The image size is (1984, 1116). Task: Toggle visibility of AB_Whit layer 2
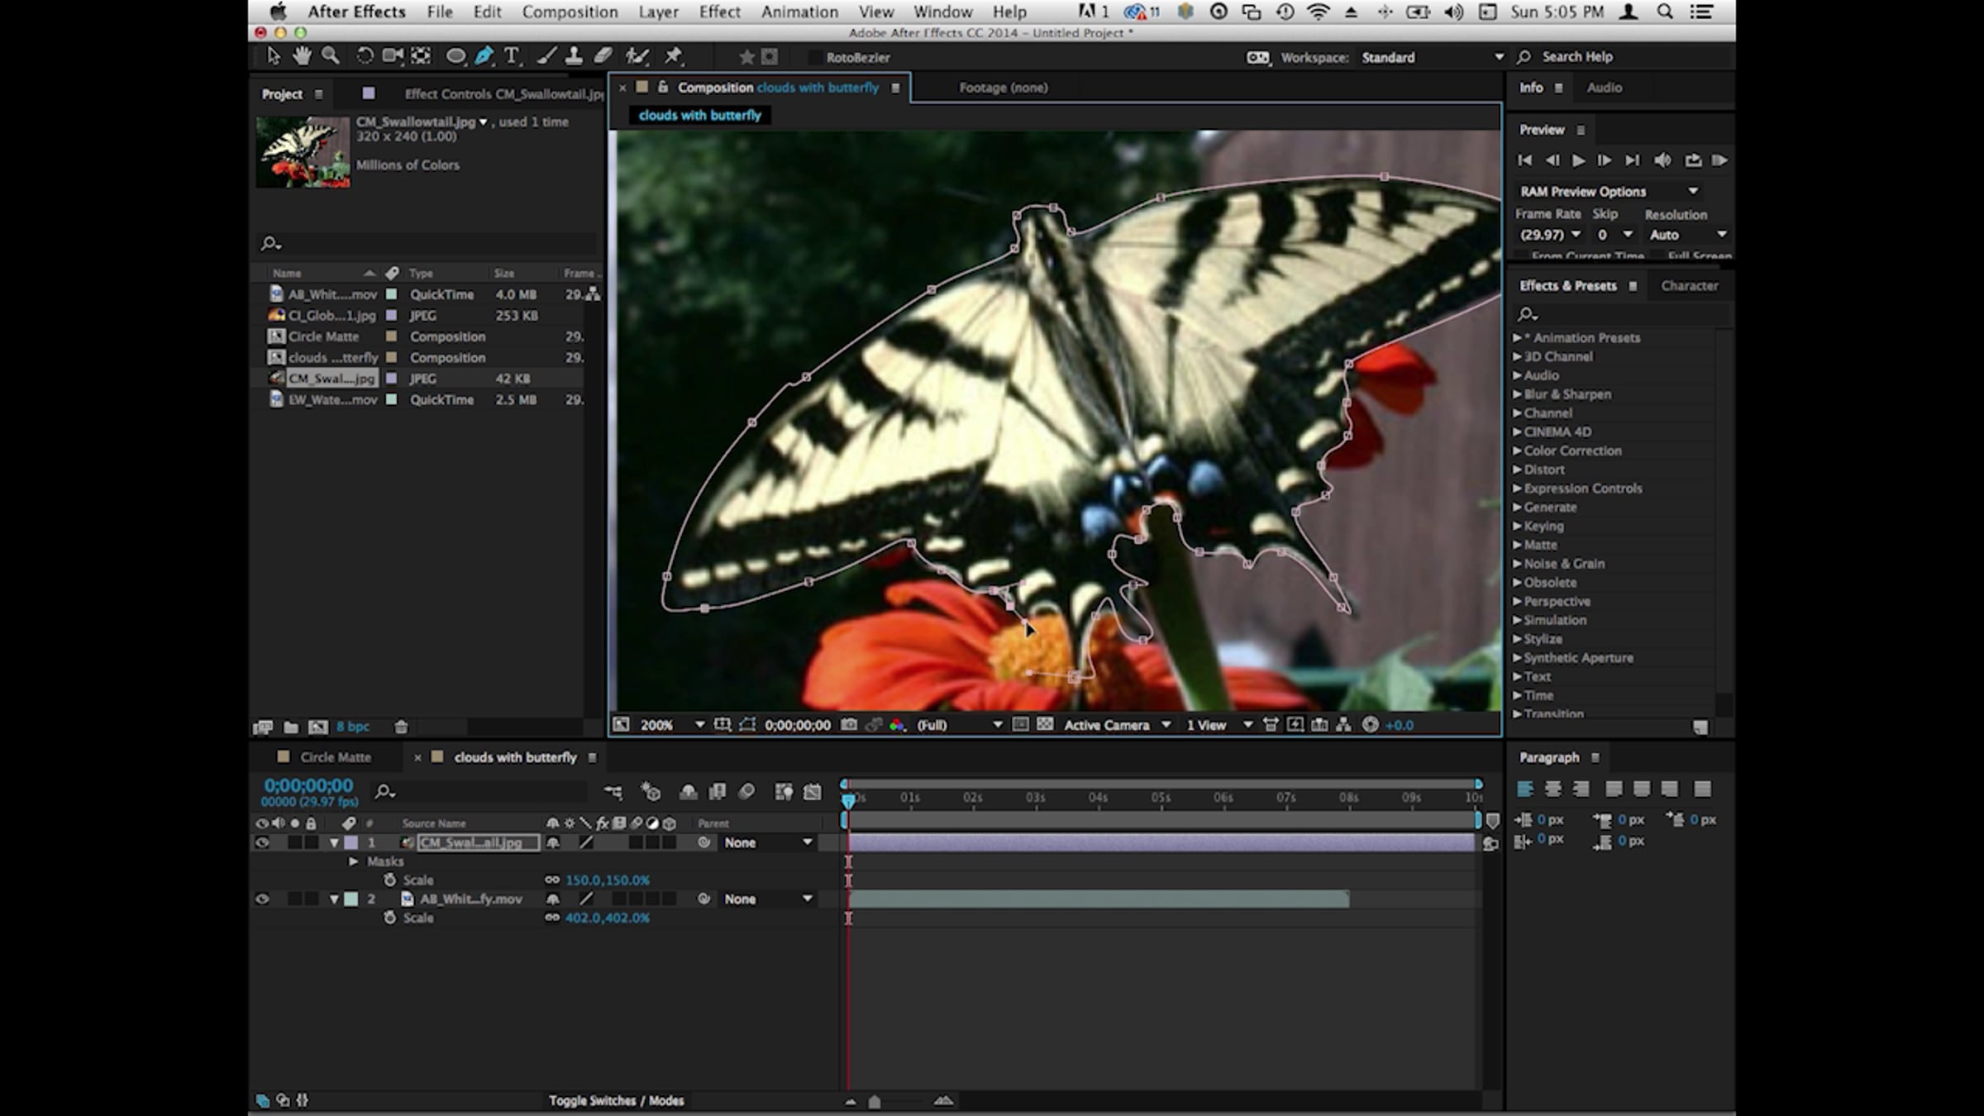262,899
